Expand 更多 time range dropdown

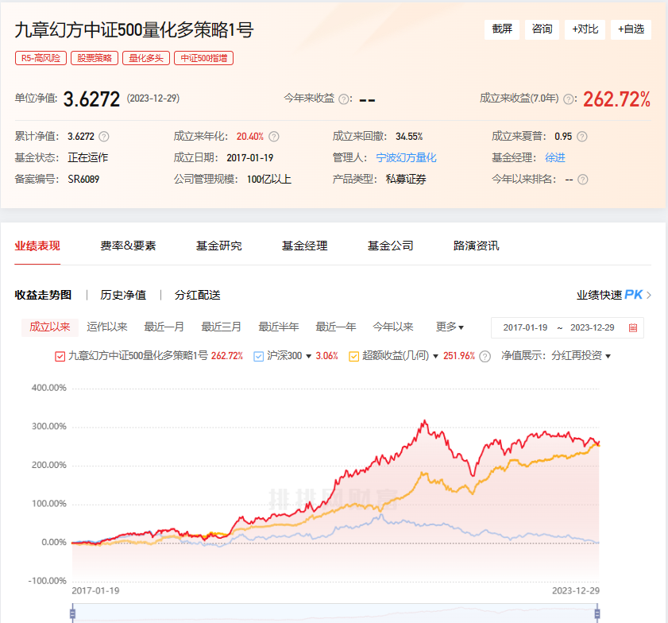450,327
